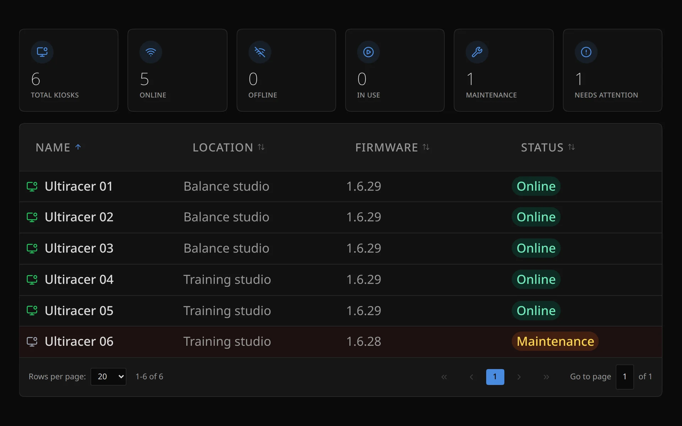Click Balance studio in Ultiracer 02 row
This screenshot has height=426, width=682.
point(226,217)
